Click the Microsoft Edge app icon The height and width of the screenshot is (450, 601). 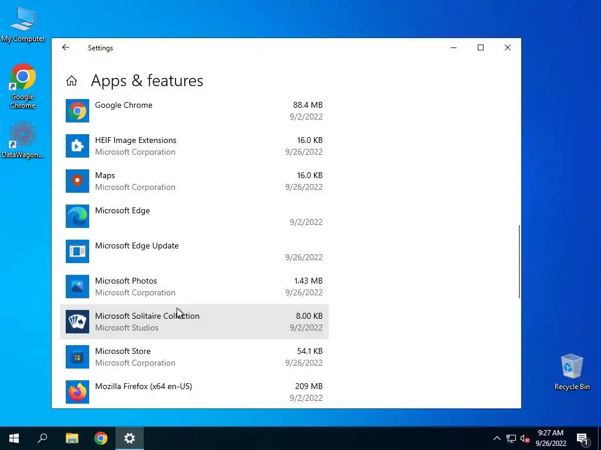point(77,216)
